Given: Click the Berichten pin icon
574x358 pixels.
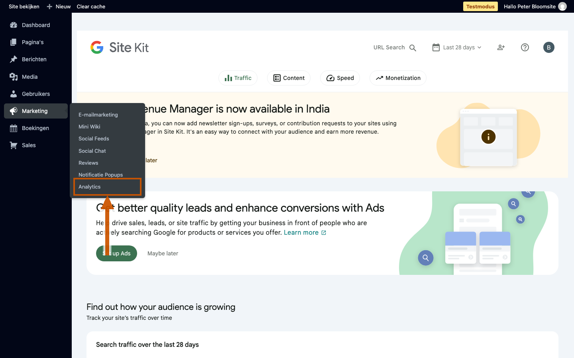Looking at the screenshot, I should (14, 59).
